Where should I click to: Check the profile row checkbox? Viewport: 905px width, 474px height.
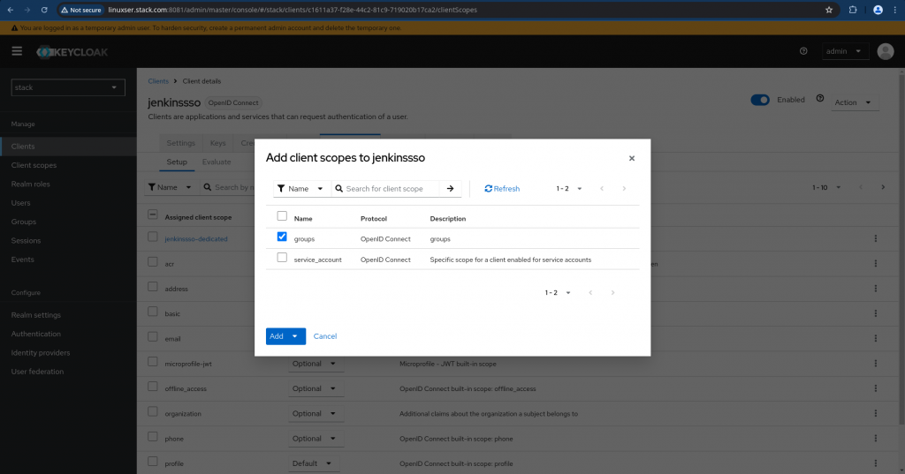coord(152,462)
